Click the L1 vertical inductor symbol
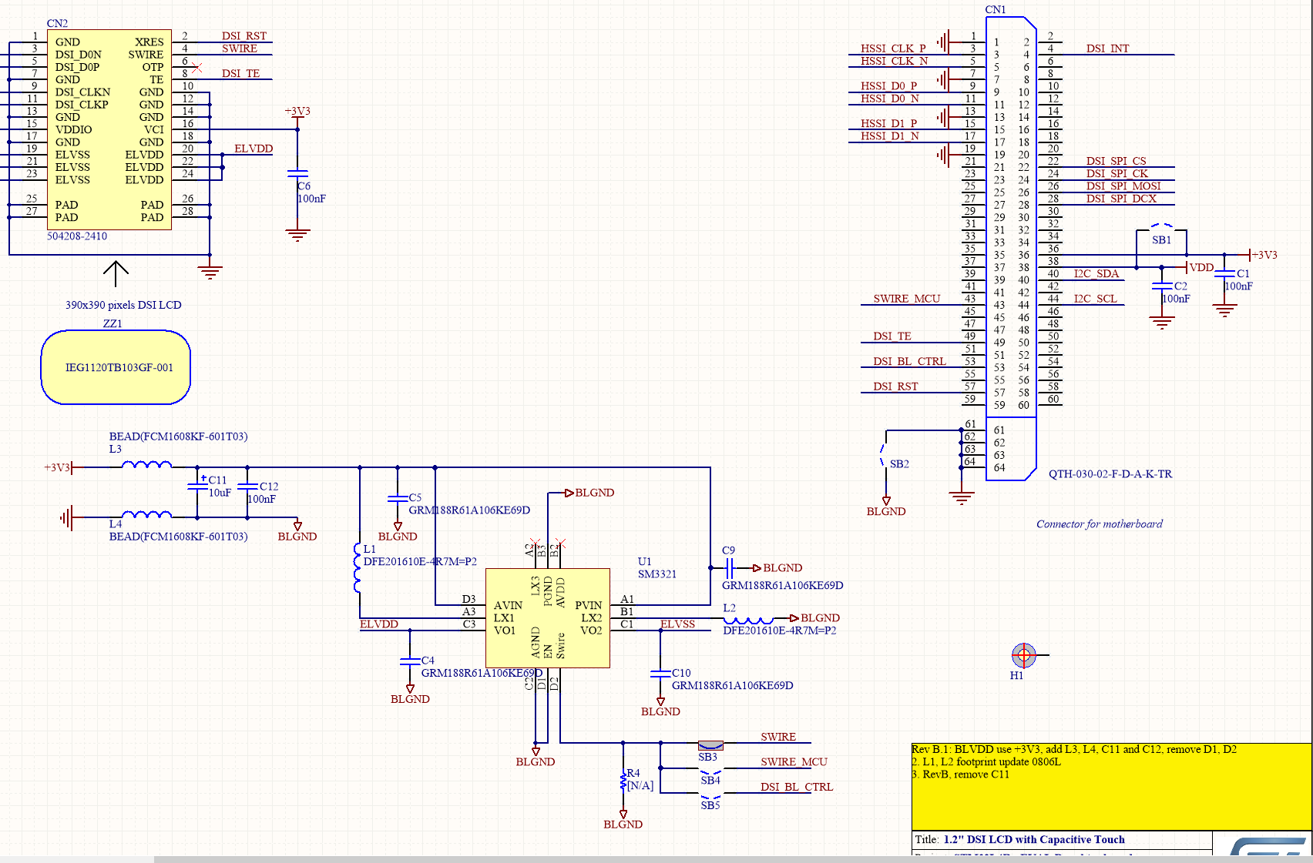The height and width of the screenshot is (863, 1313). click(x=358, y=568)
